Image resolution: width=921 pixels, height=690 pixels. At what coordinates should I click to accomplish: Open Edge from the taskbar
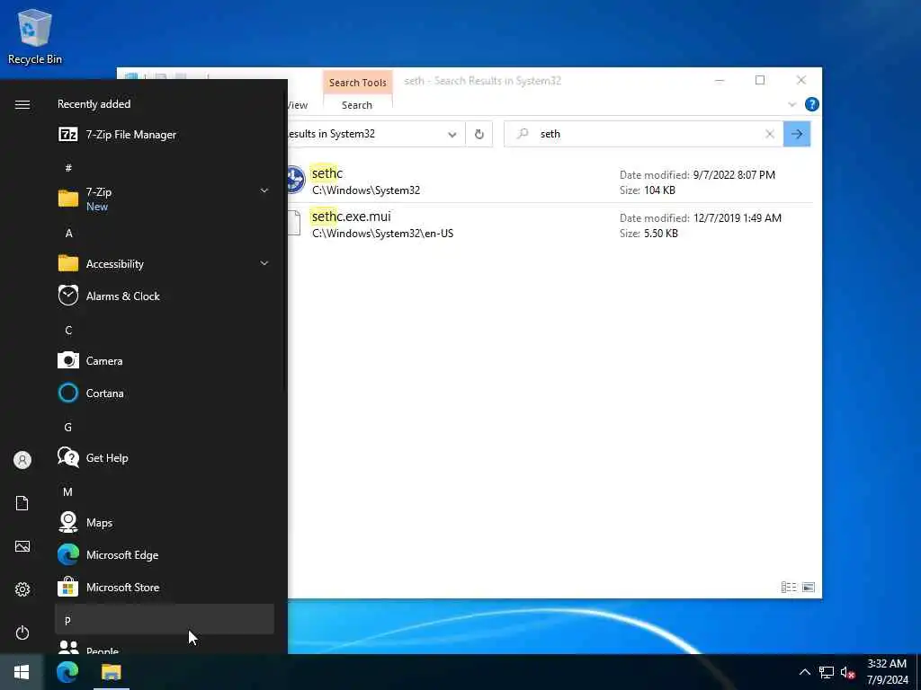pyautogui.click(x=67, y=672)
